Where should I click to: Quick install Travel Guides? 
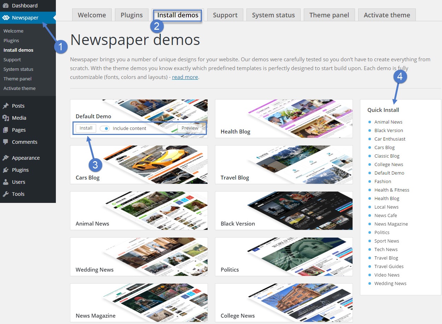point(389,266)
